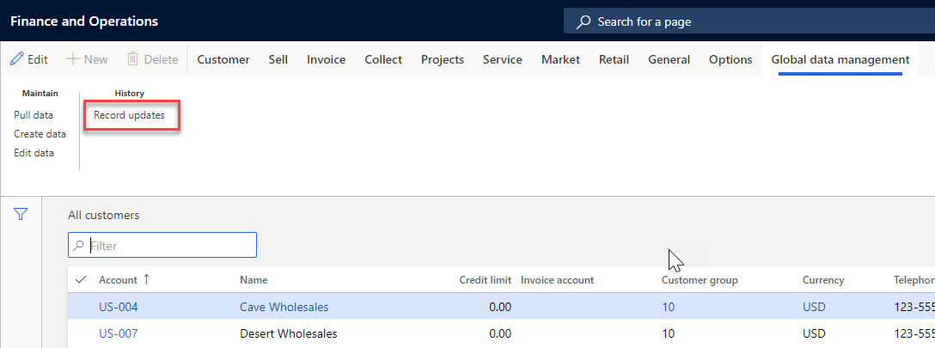Click USD currency in Desert Wholesales row
The image size is (935, 348).
[814, 333]
